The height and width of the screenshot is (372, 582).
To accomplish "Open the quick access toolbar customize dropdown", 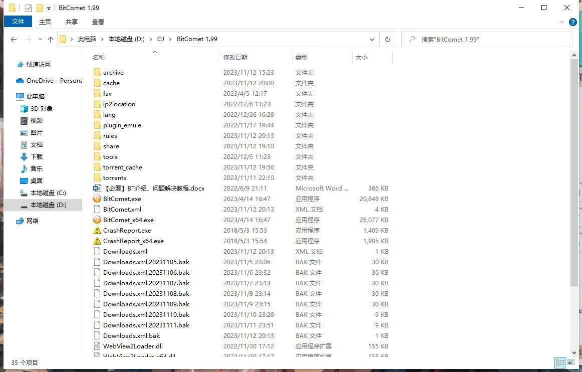I will point(49,8).
